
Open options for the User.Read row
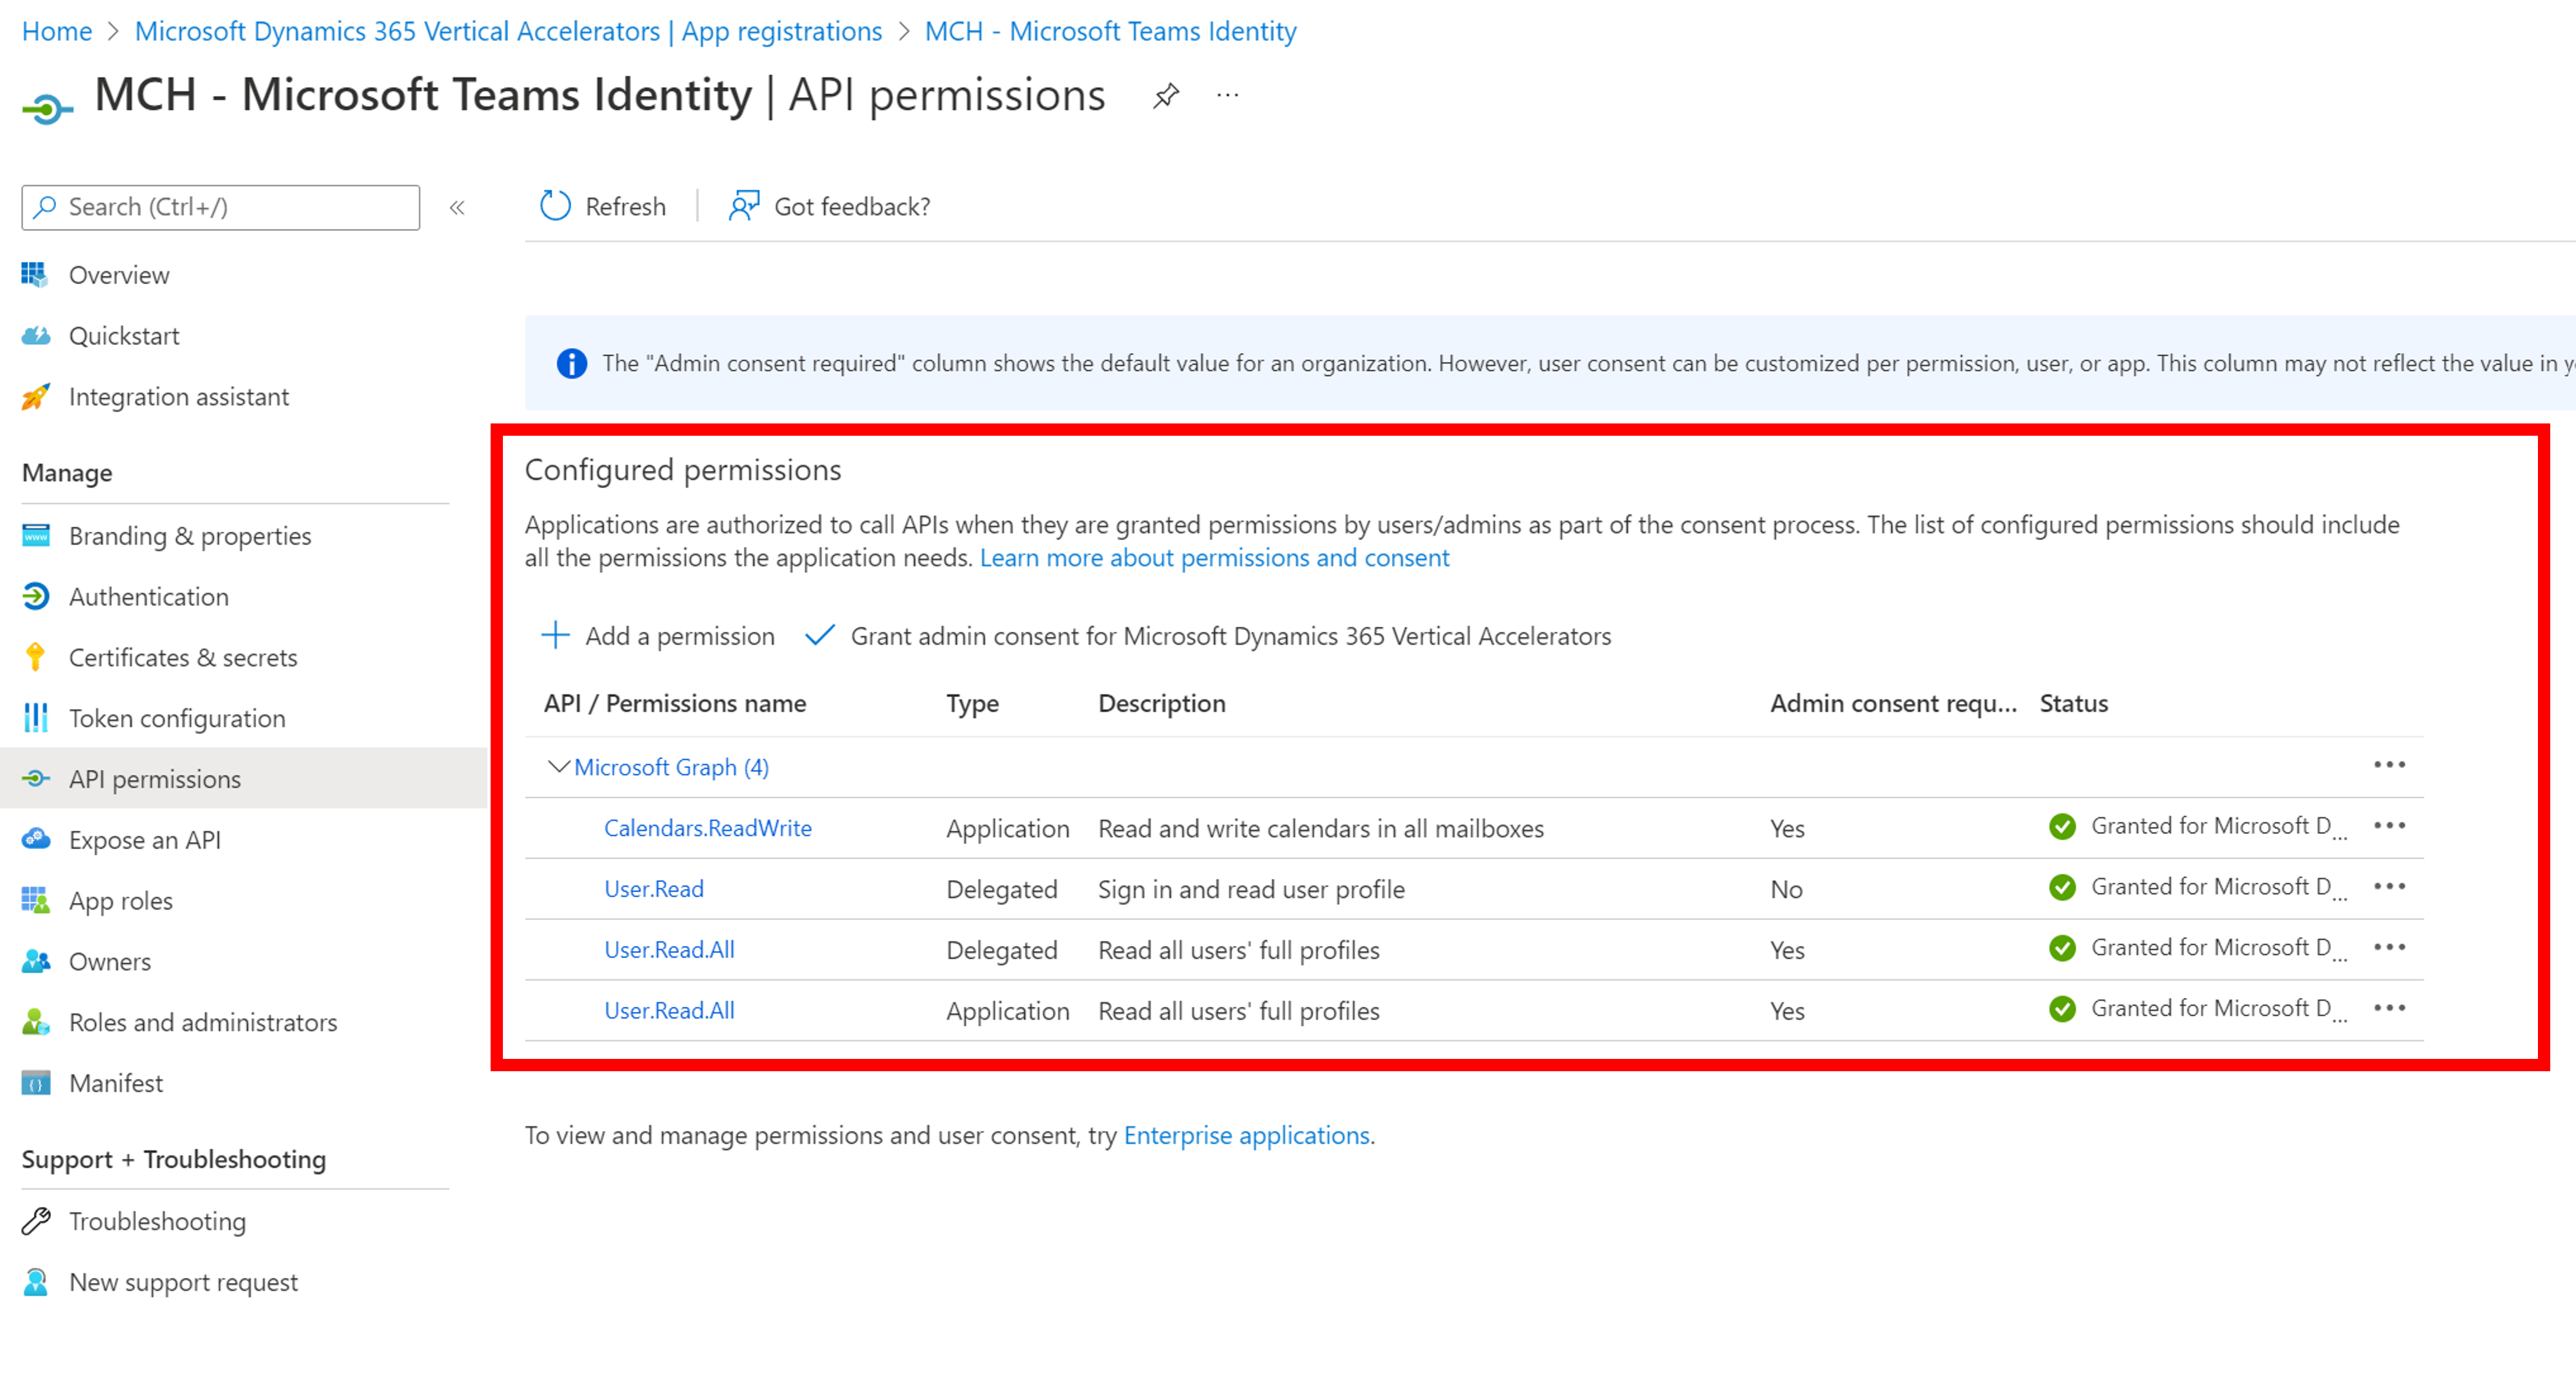click(x=2389, y=887)
